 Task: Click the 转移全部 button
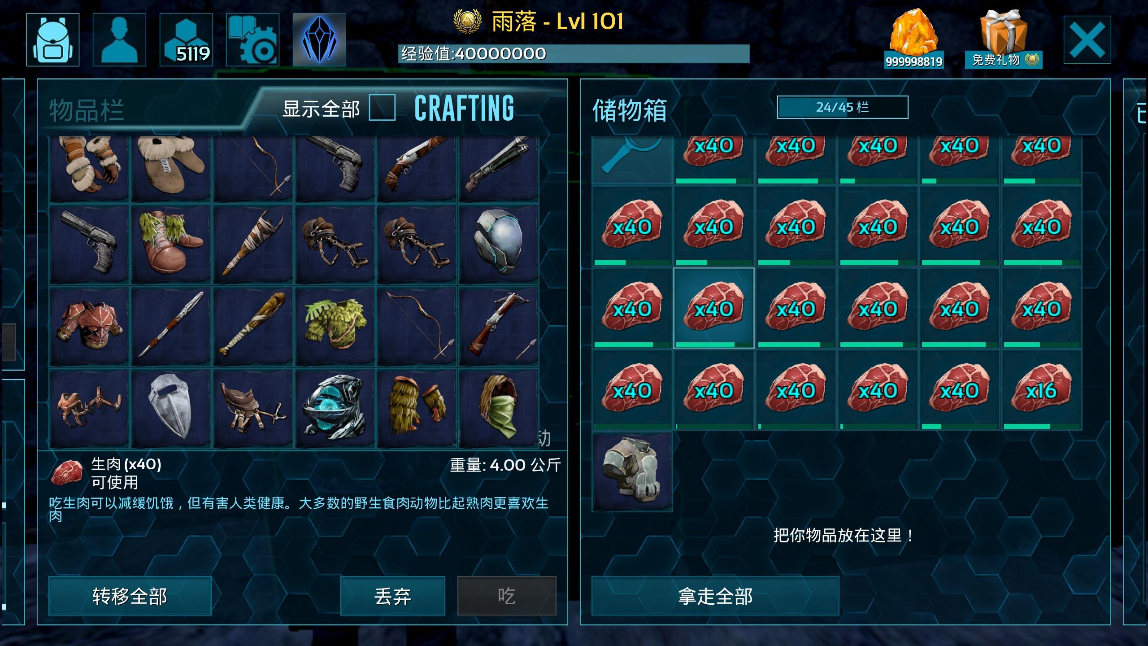(x=130, y=596)
